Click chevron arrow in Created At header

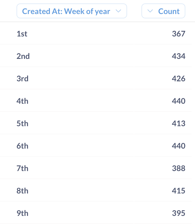(x=118, y=11)
